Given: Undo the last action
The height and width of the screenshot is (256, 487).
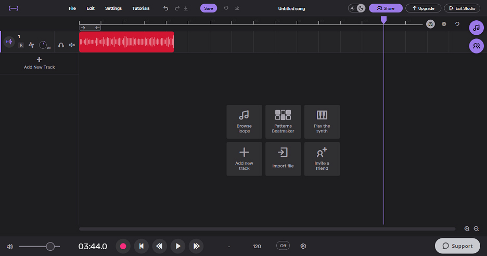Looking at the screenshot, I should point(166,8).
